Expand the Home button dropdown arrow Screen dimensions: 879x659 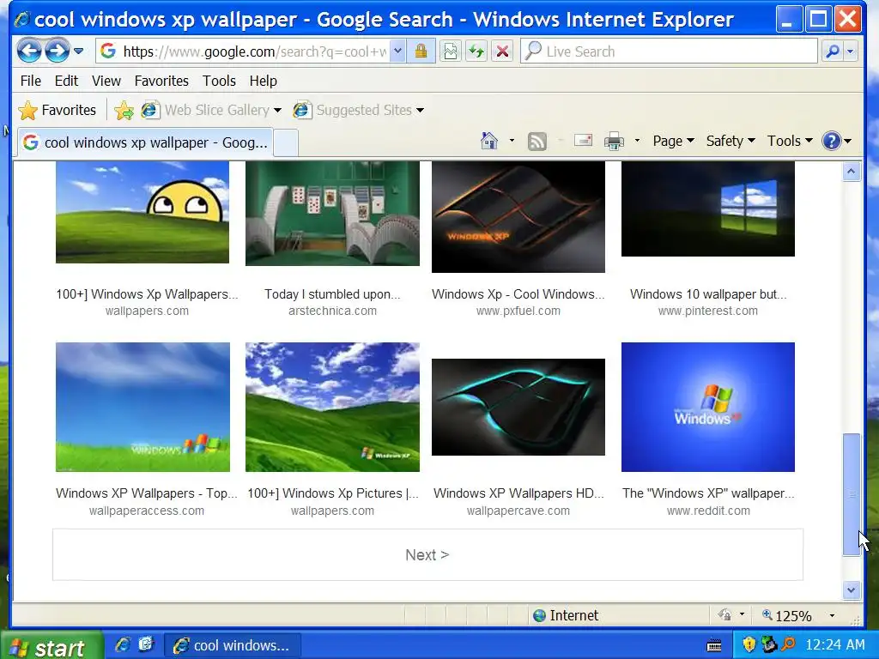[512, 141]
